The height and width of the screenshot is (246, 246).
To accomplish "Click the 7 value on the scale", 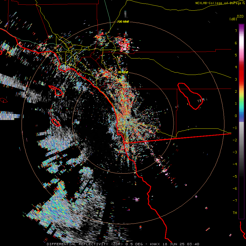I will (236, 31).
